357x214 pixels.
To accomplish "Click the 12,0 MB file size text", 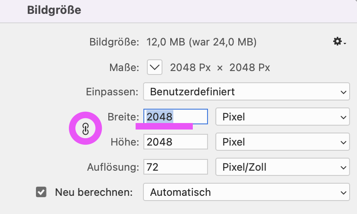I will point(166,42).
